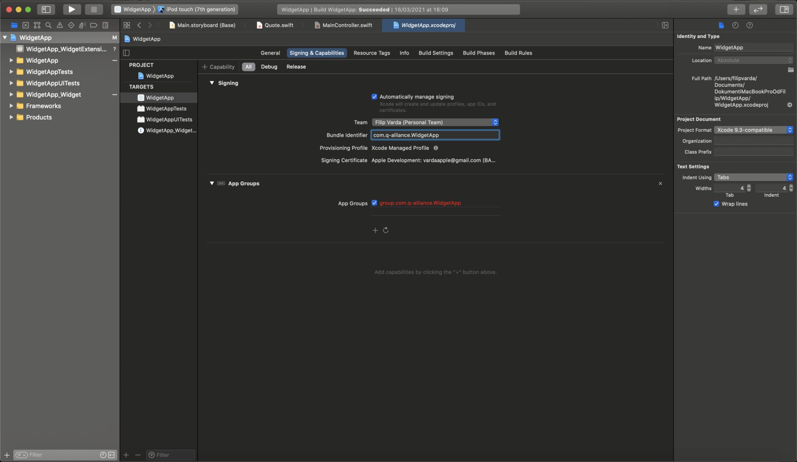Enable the App Groups capability checkbox

point(374,203)
